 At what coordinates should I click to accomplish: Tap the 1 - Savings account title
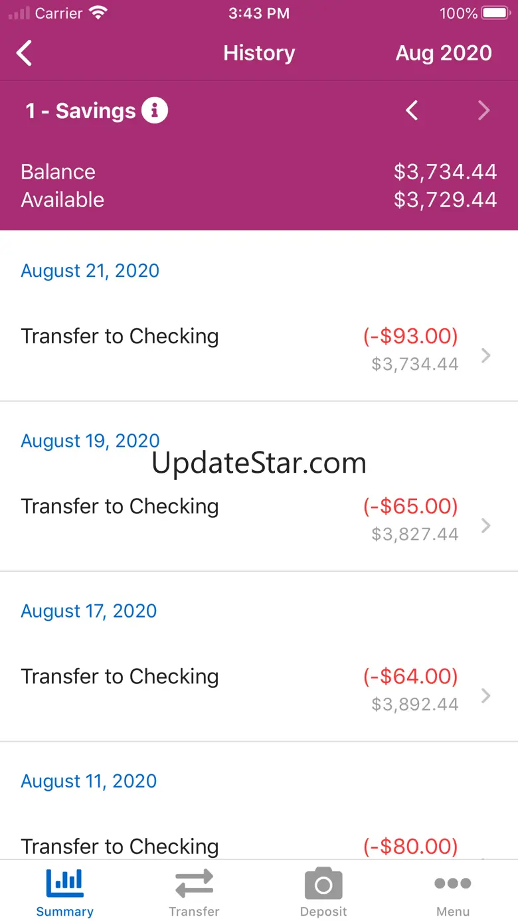pos(80,110)
